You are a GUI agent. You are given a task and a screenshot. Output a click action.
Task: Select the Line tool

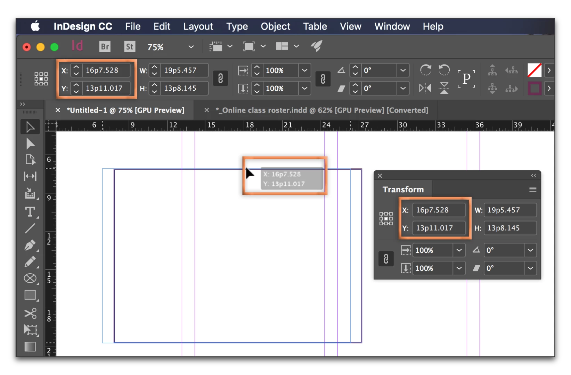click(x=30, y=228)
